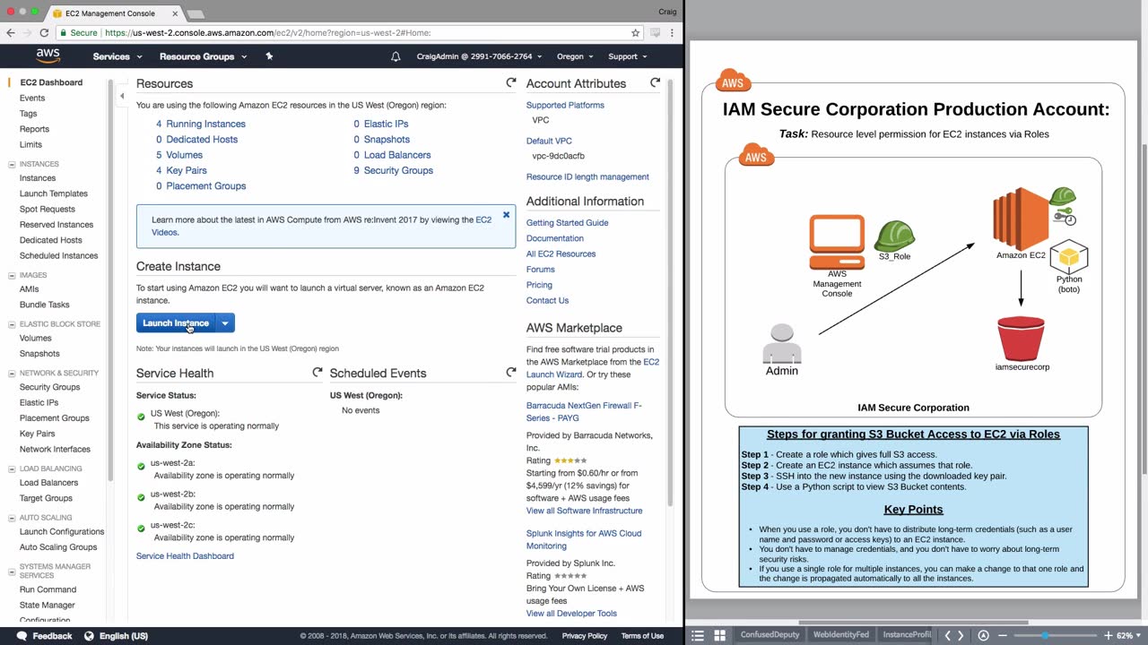Image resolution: width=1148 pixels, height=645 pixels.
Task: Click the AWS logo home icon
Action: (x=48, y=56)
